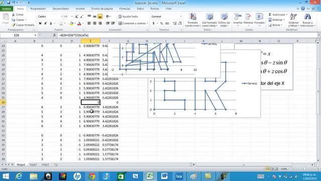Screen dimensions: 321x181
Task: Decrease decimal places
Action: 180,24
